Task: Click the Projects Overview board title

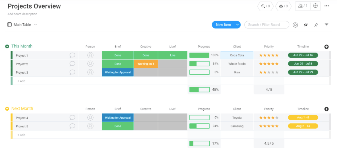Action: point(34,6)
